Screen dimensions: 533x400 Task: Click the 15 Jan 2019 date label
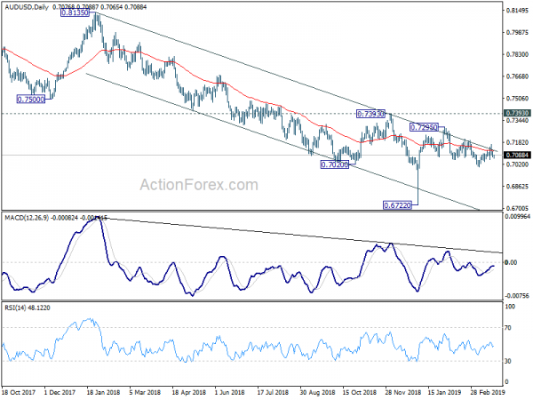(445, 392)
